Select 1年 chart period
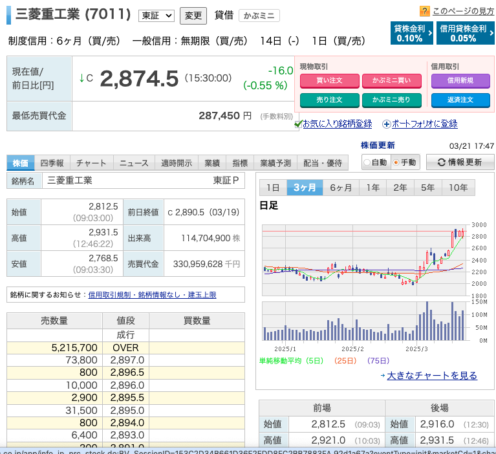This screenshot has width=496, height=454. pyautogui.click(x=373, y=188)
